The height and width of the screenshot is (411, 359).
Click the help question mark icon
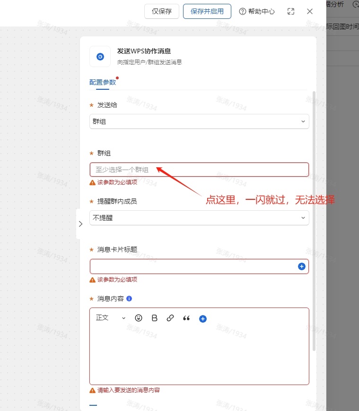pyautogui.click(x=243, y=11)
